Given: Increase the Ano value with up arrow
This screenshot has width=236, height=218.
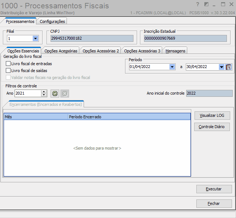Looking at the screenshot, I should [x=44, y=92].
